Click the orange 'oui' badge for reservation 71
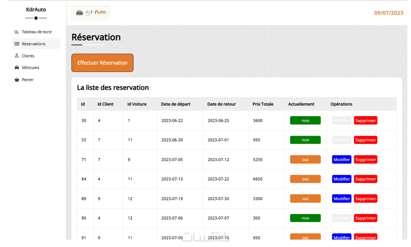Viewport: 411px width, 247px height. 305,160
